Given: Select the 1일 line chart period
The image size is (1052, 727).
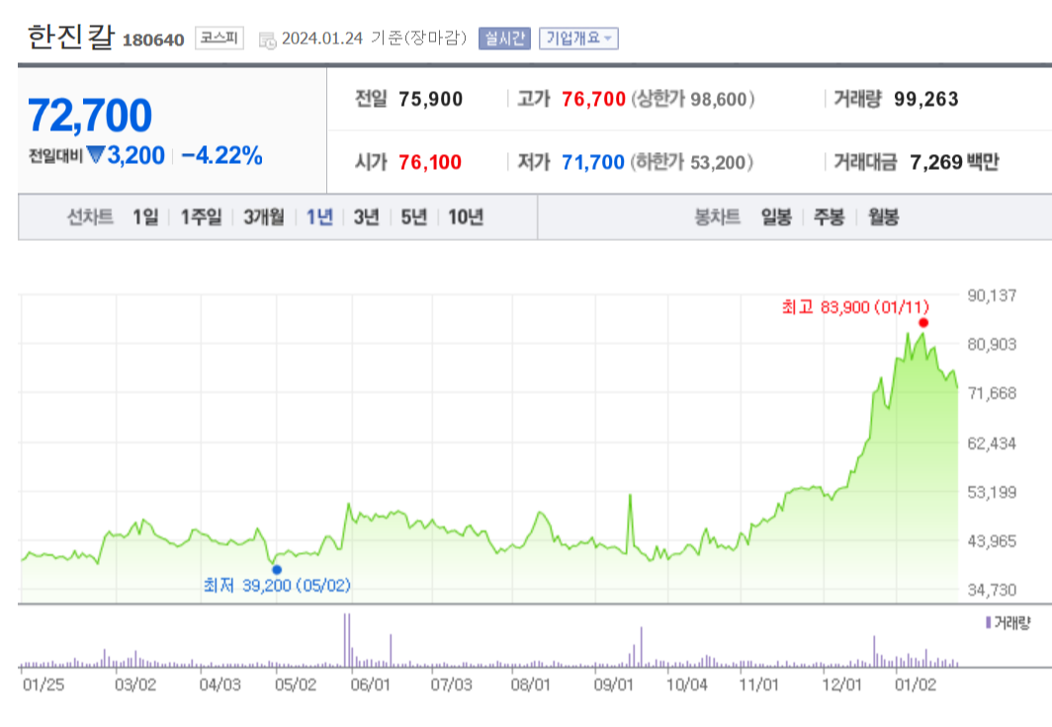Looking at the screenshot, I should click(x=145, y=217).
